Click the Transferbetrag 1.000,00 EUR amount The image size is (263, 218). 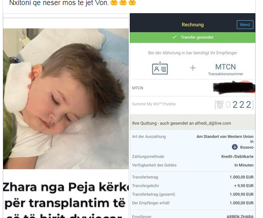(242, 177)
